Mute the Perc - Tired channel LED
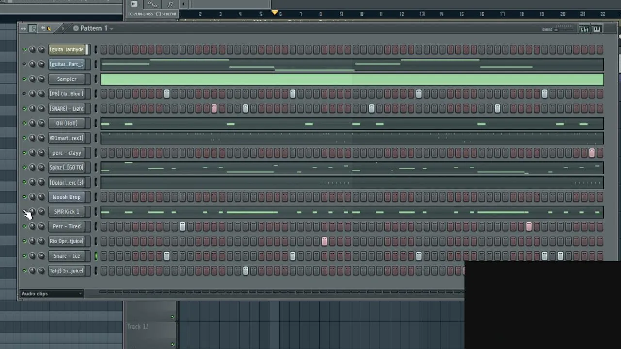The width and height of the screenshot is (621, 349). [24, 226]
